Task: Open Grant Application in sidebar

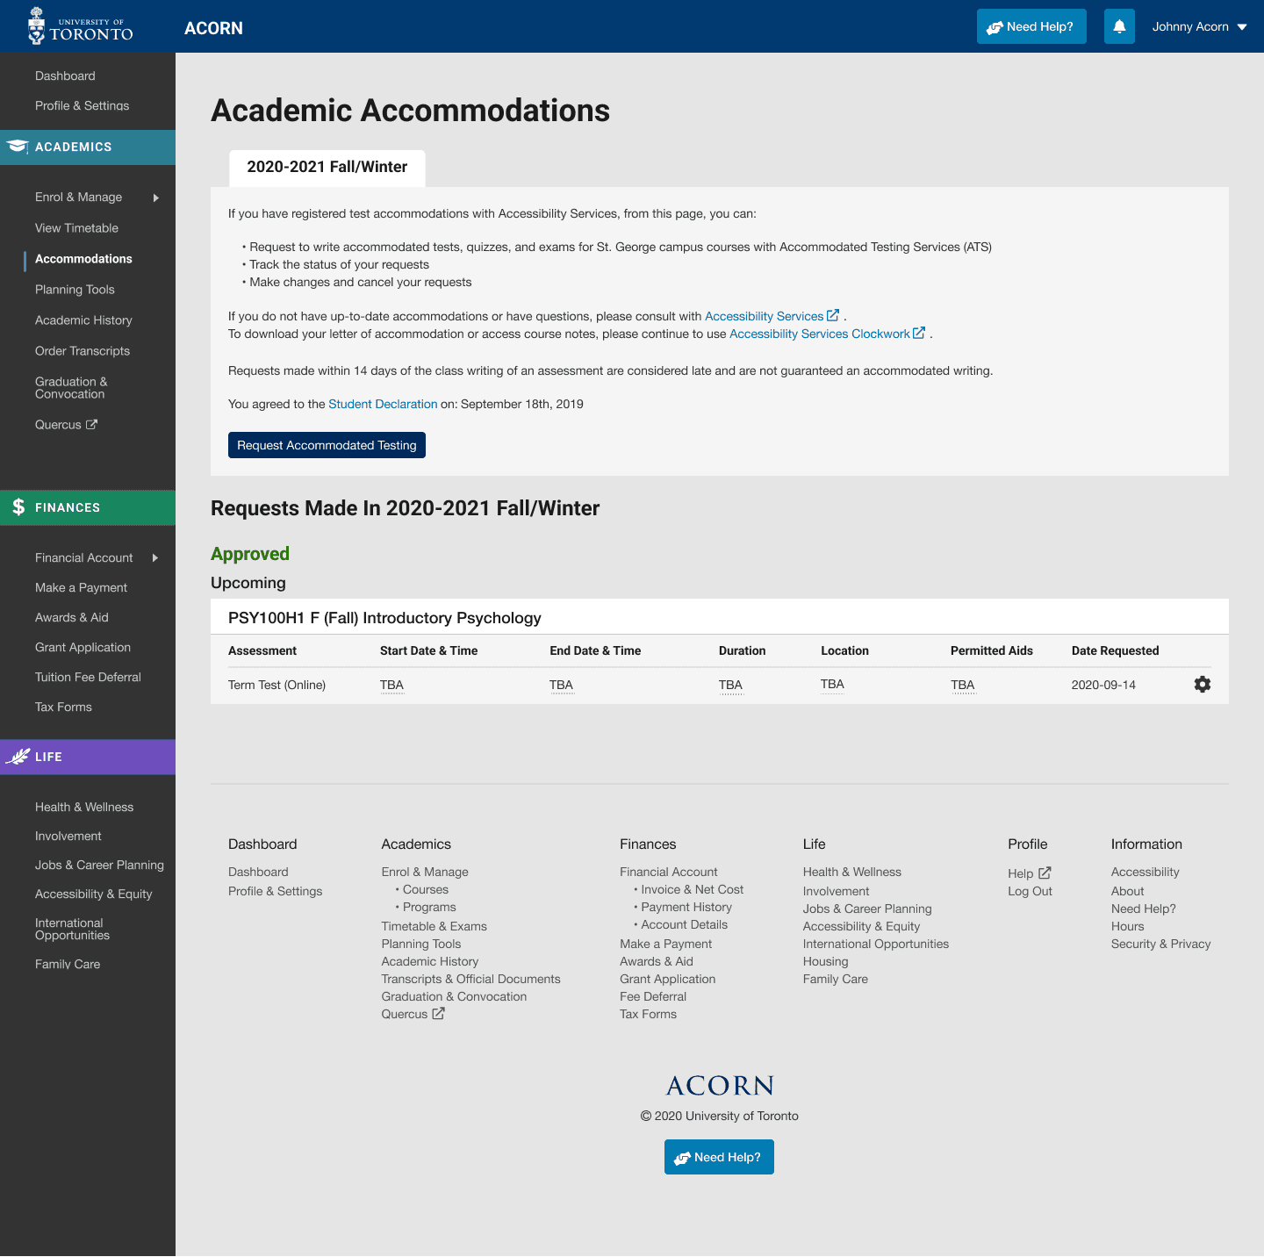Action: coord(83,648)
